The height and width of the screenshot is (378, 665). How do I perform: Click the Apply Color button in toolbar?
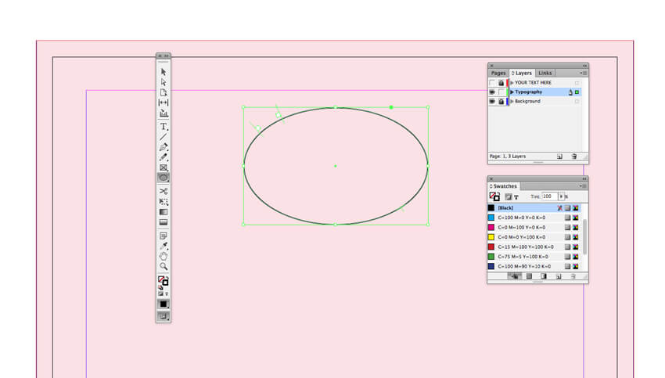click(164, 304)
